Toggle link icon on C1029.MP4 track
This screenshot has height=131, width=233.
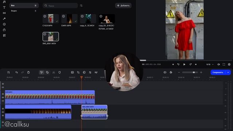3,101
